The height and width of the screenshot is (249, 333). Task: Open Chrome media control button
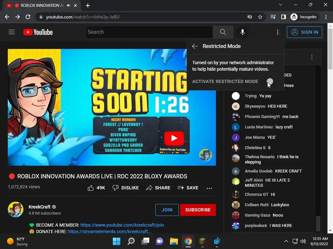[x=273, y=17]
